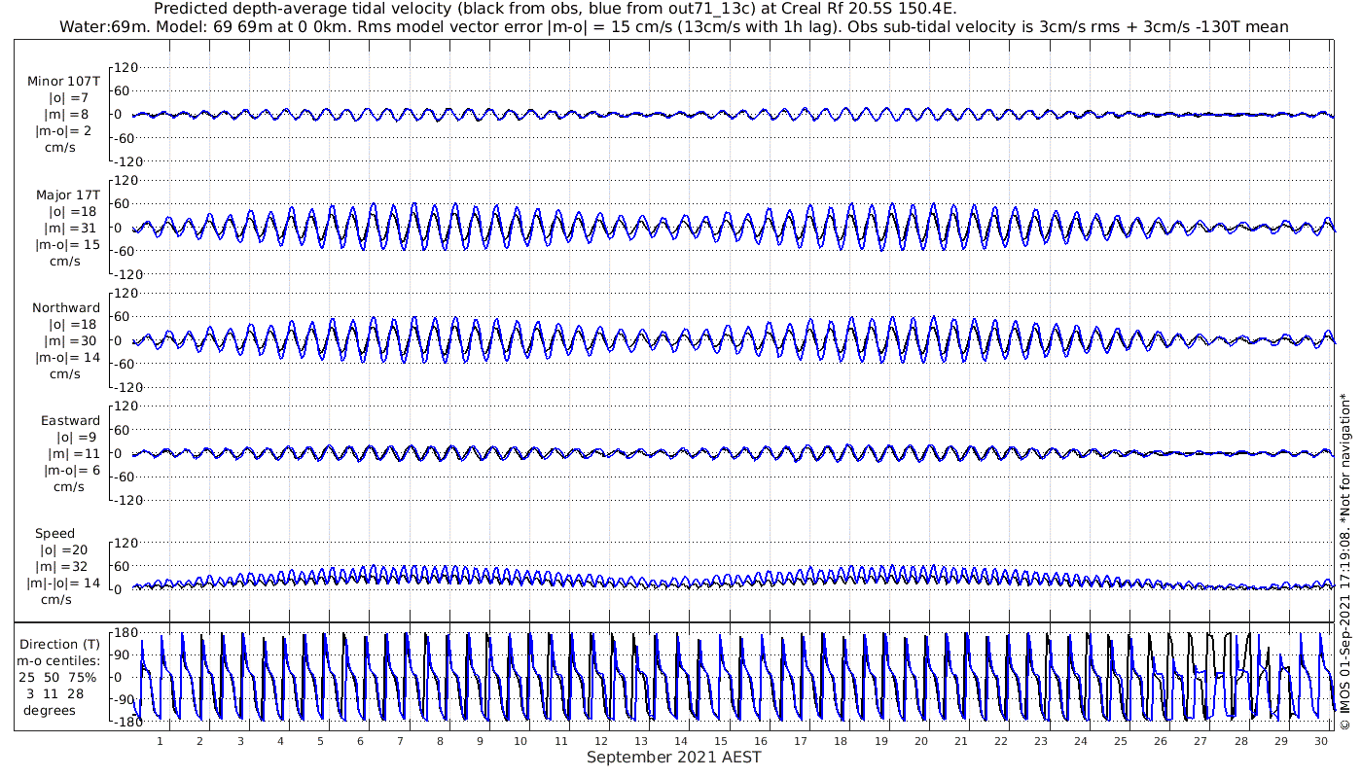Screen dimensions: 1362x778
Task: Select the date label '18' on the x-axis
Action: tap(841, 741)
